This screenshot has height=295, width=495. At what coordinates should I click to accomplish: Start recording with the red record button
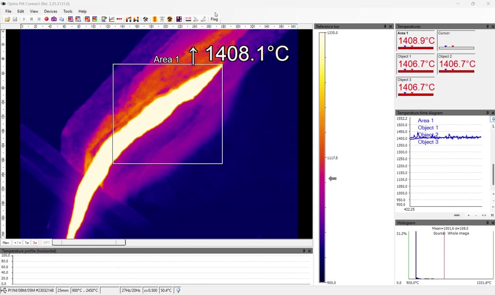(x=46, y=19)
